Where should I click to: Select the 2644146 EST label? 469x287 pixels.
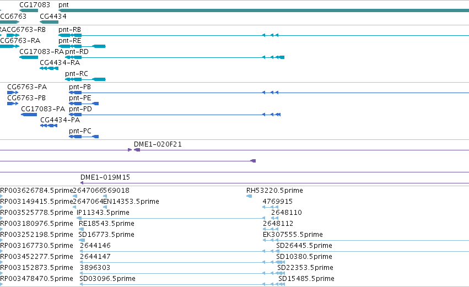pos(95,246)
